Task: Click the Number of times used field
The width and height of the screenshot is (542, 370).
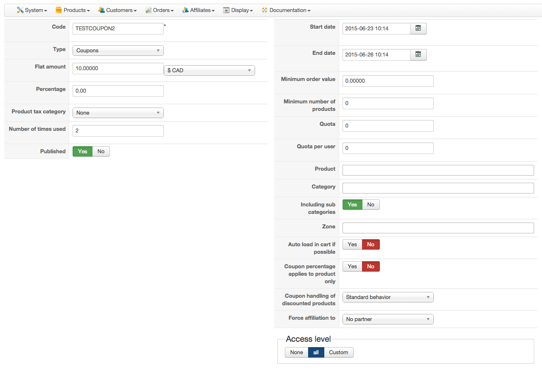Action: pos(118,131)
